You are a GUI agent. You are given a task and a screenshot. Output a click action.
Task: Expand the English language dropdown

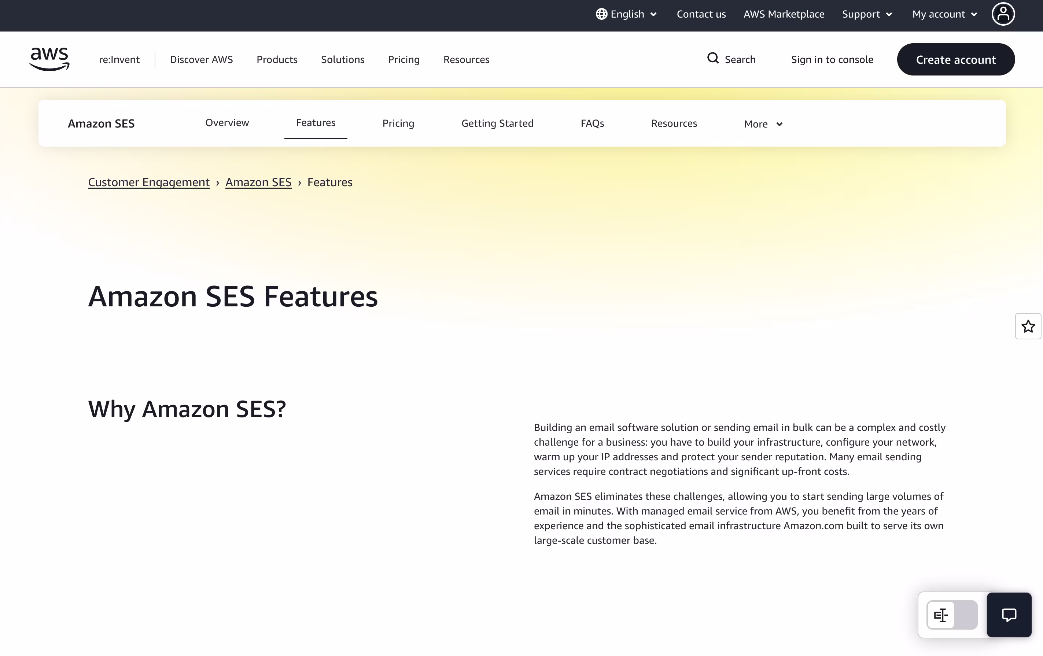626,14
